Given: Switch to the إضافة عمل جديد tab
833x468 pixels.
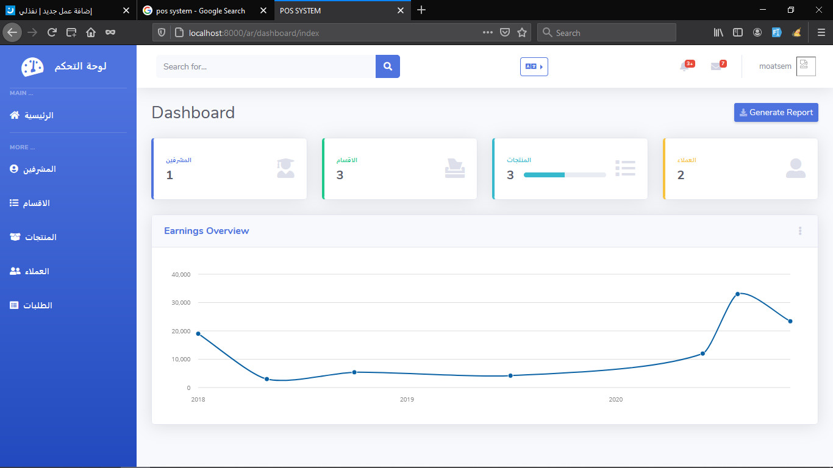Looking at the screenshot, I should pos(67,11).
